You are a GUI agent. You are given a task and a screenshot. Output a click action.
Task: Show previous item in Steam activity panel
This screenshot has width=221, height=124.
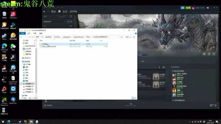(x=155, y=67)
